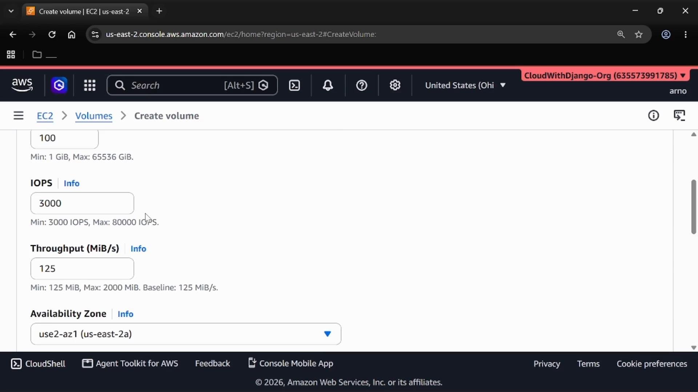This screenshot has height=392, width=698.
Task: Click the AWS console Search box
Action: coord(192,85)
